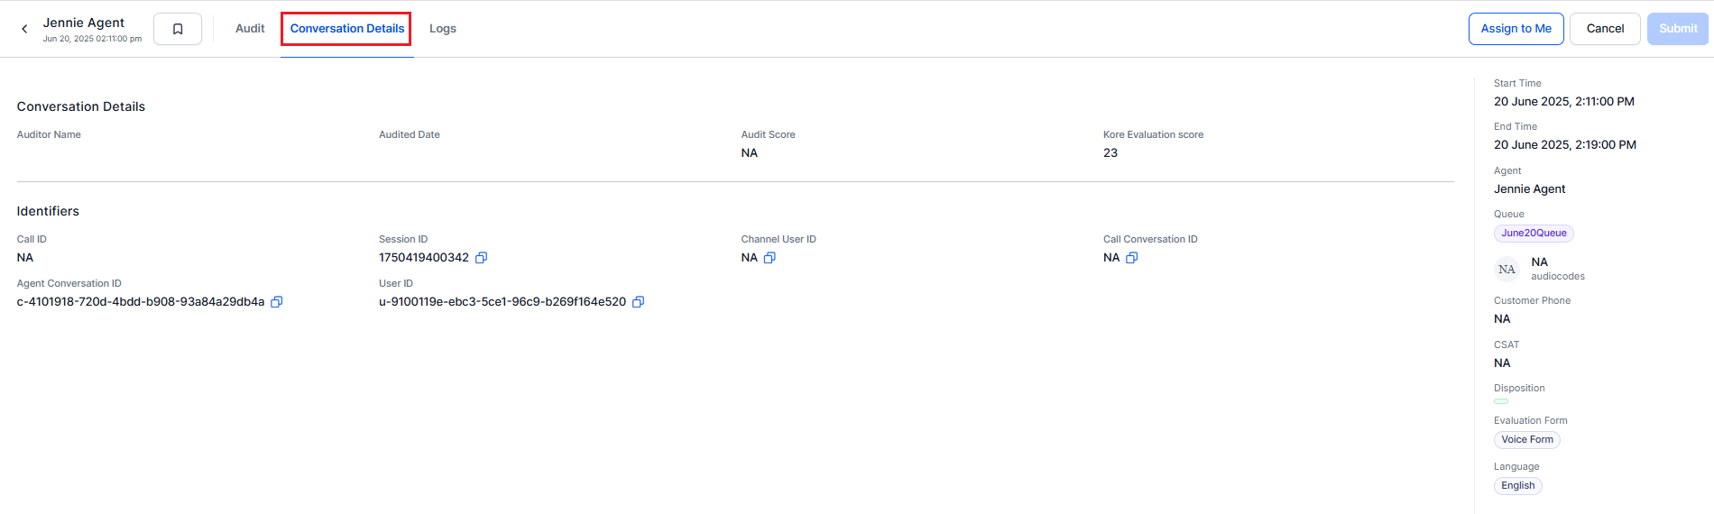The image size is (1714, 514).
Task: Click the Voice Form evaluation tag
Action: [1527, 440]
